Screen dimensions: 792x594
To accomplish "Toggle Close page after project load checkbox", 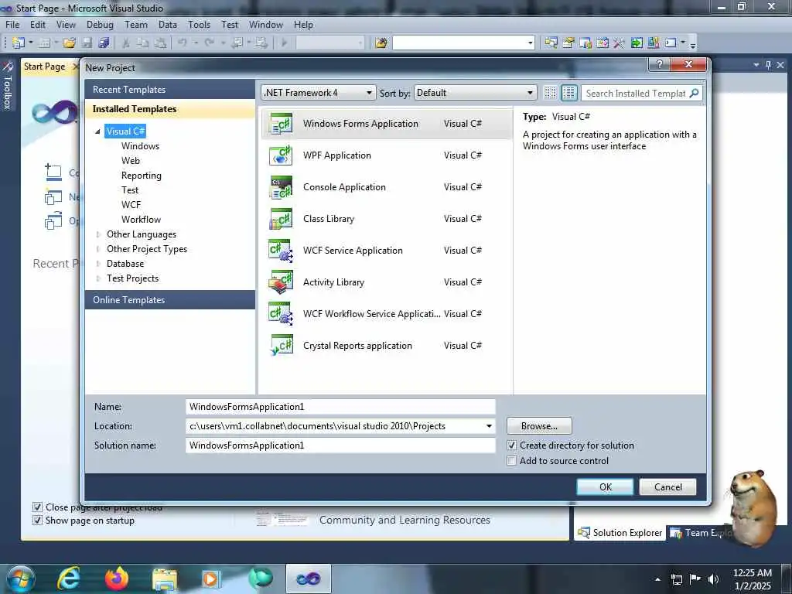I will pos(37,507).
